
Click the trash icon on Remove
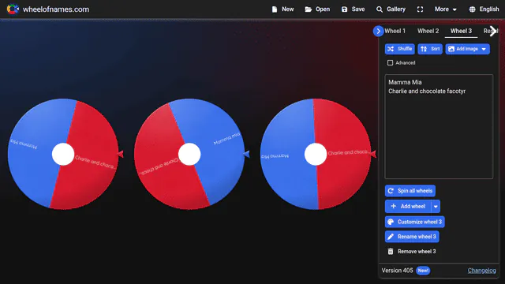coord(391,252)
